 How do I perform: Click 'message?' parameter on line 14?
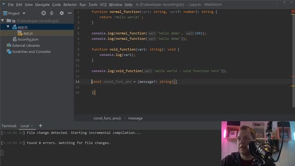[147, 82]
